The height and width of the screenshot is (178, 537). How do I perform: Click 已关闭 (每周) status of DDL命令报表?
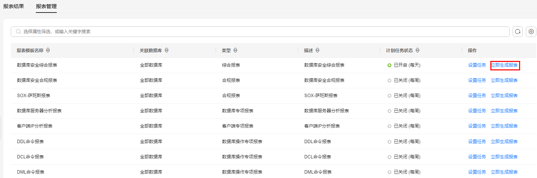tap(404, 141)
